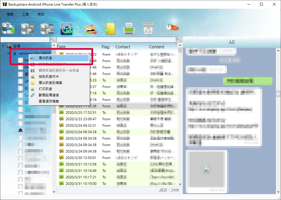
Task: Click the extract attachments photo toolbar icon
Action: (90, 29)
